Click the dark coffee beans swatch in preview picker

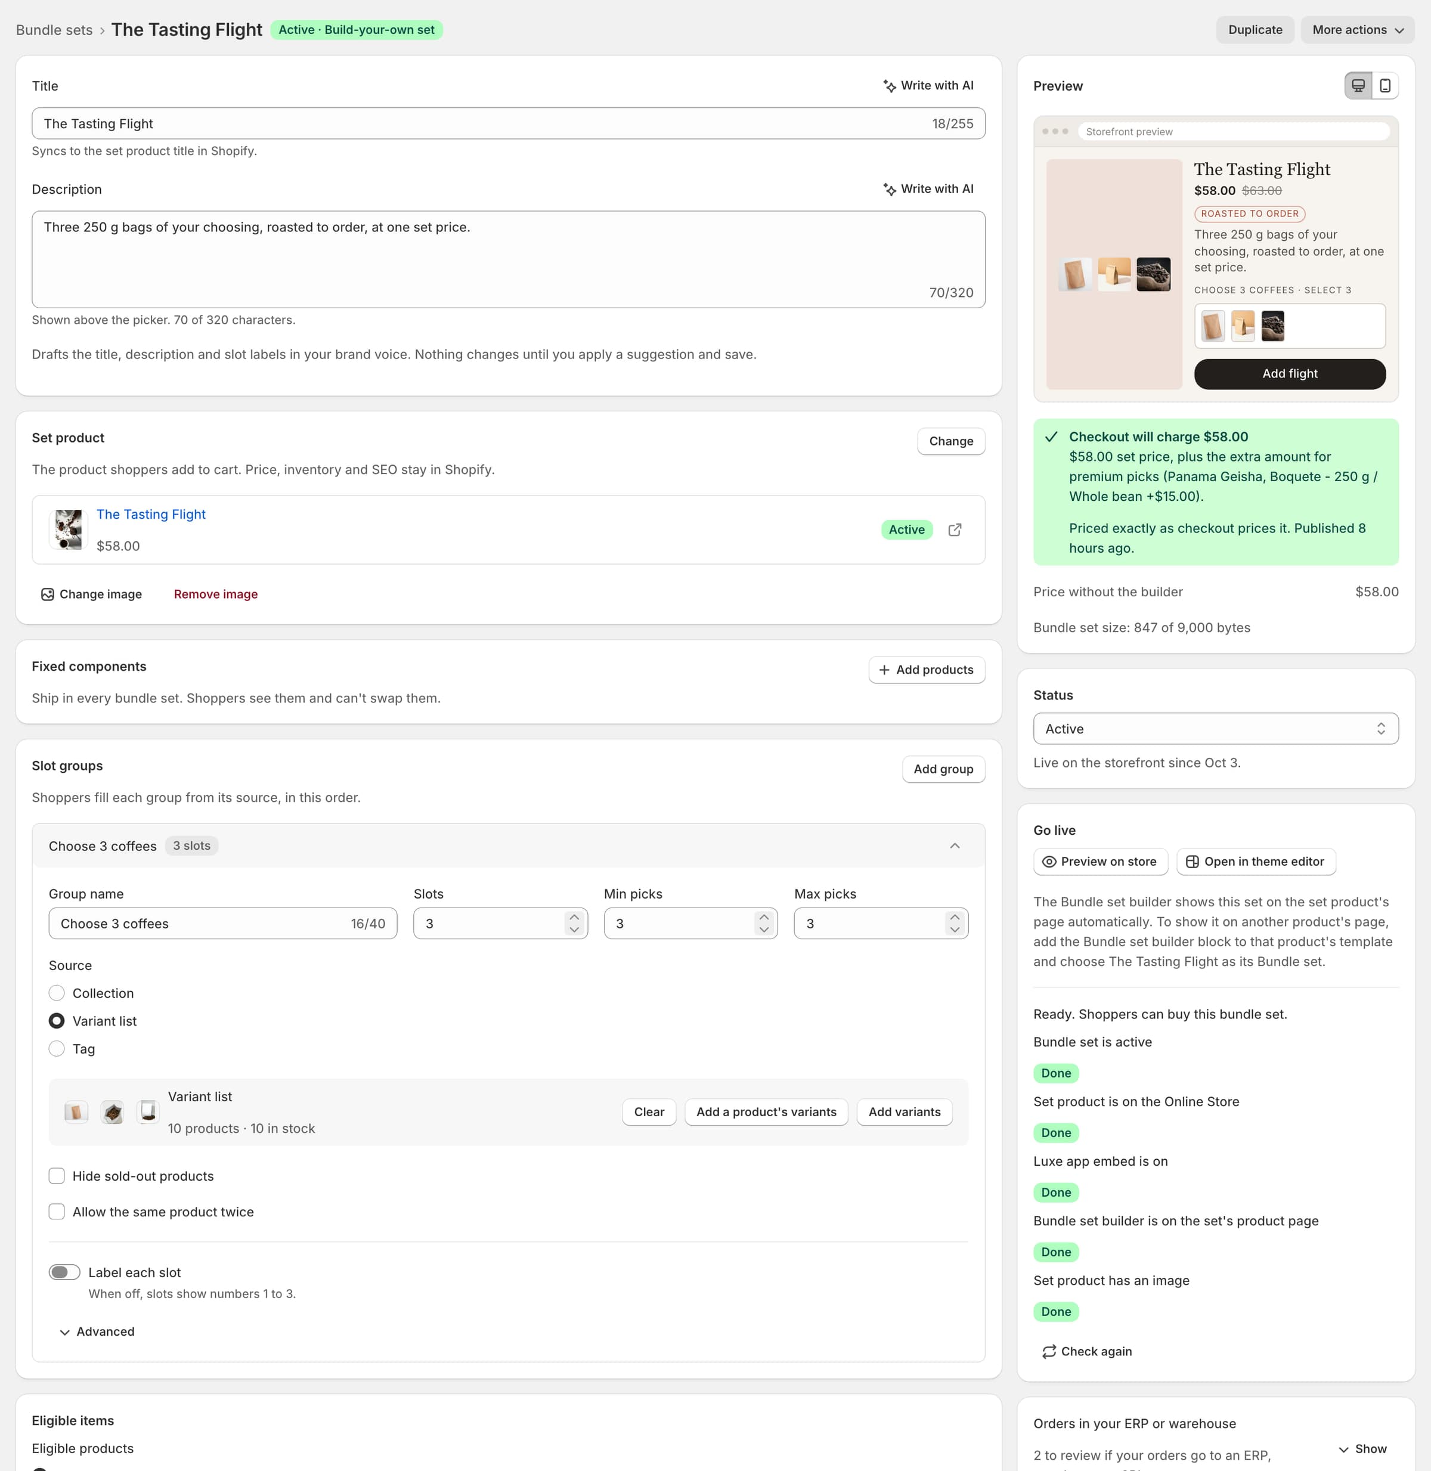pos(1272,326)
